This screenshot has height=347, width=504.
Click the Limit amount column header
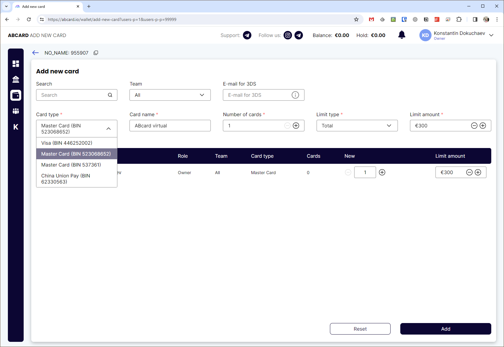[450, 156]
